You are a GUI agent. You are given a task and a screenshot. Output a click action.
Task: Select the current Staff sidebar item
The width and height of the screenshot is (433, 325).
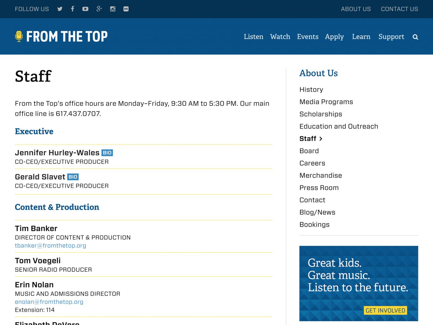coord(311,139)
